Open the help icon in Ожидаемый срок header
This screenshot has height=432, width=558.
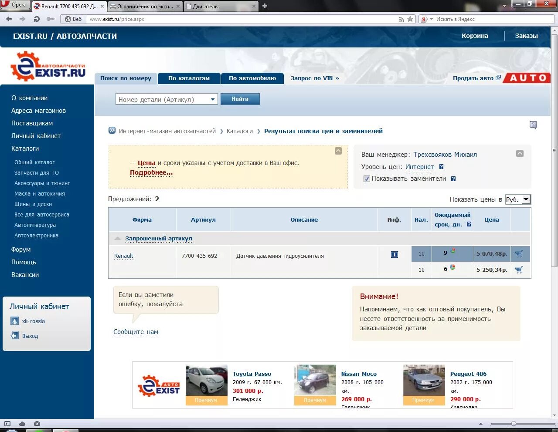pyautogui.click(x=469, y=224)
